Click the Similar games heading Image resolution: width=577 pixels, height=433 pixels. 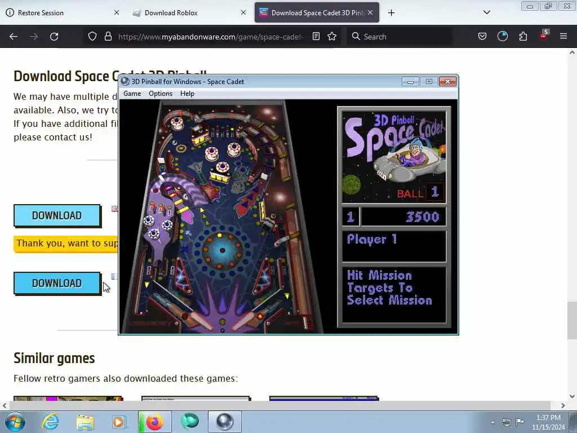(54, 358)
